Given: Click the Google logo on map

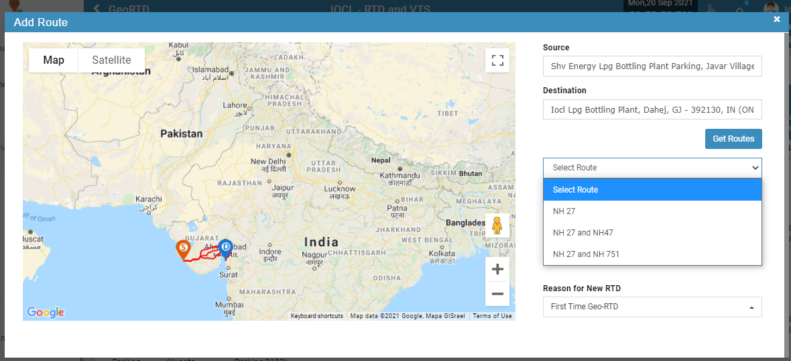Looking at the screenshot, I should pyautogui.click(x=46, y=313).
